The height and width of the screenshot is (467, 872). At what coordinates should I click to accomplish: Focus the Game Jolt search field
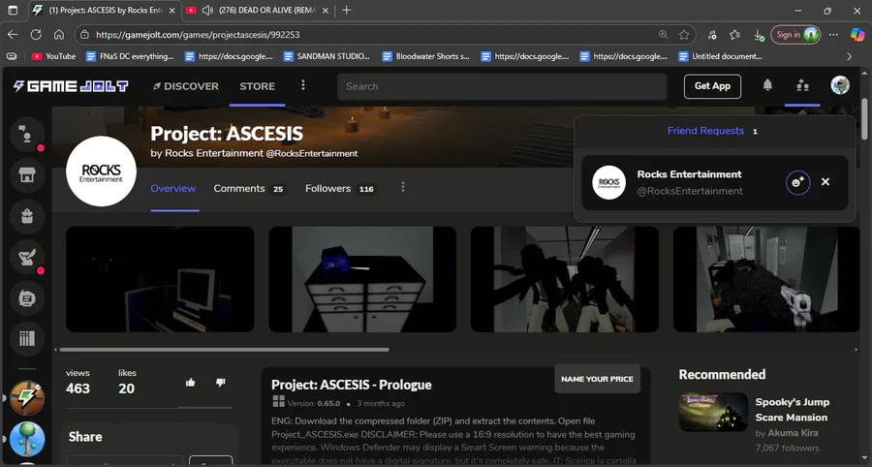[x=502, y=86]
